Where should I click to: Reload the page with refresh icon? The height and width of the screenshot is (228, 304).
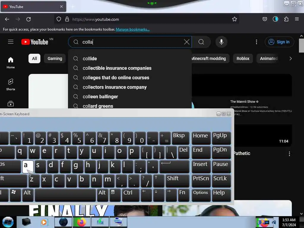click(28, 19)
